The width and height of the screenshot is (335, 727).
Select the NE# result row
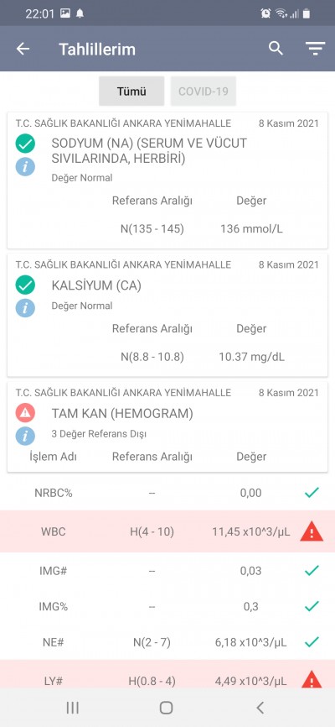[167, 642]
